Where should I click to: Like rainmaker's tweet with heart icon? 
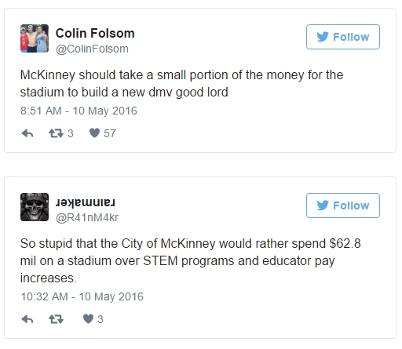(x=88, y=319)
